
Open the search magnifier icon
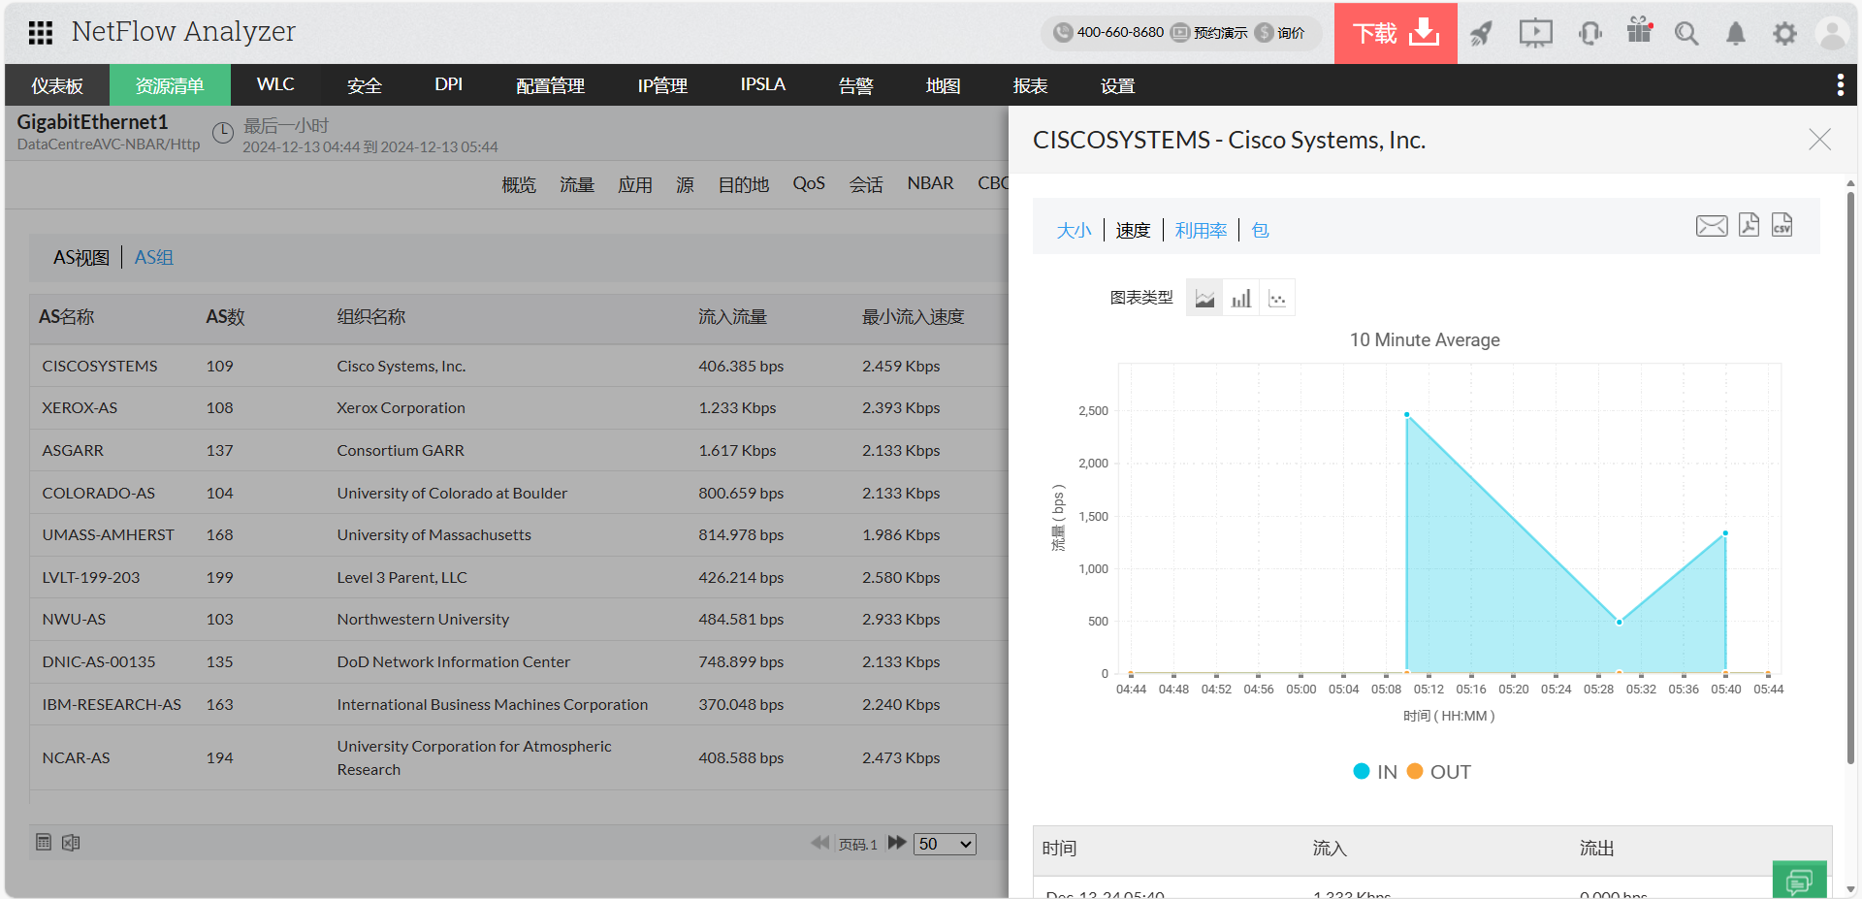(1686, 34)
